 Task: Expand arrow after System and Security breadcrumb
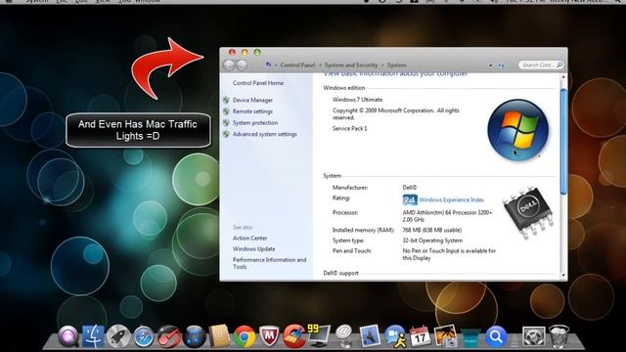[x=382, y=66]
